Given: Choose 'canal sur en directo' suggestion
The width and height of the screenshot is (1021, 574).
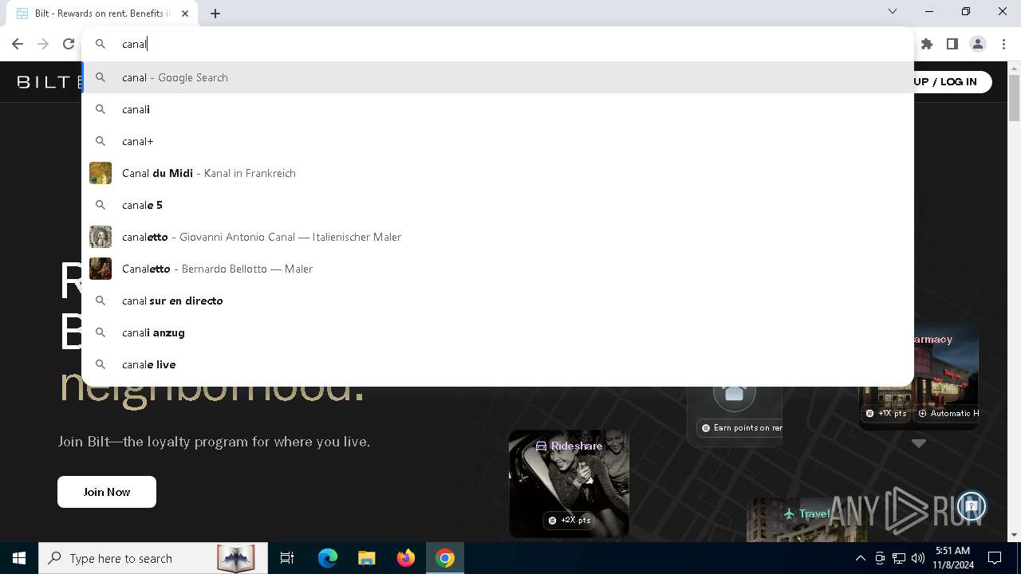Looking at the screenshot, I should pos(499,301).
